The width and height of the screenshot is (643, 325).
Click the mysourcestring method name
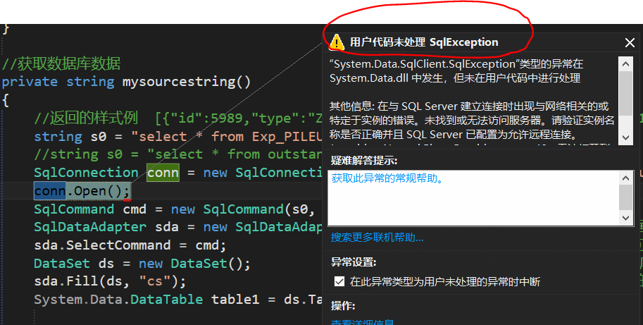click(x=186, y=81)
